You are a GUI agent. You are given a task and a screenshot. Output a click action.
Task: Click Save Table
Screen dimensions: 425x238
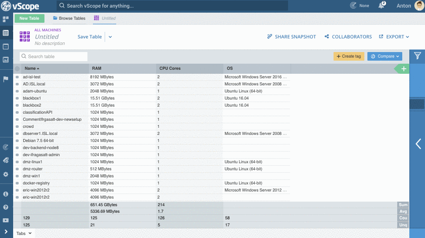click(89, 36)
